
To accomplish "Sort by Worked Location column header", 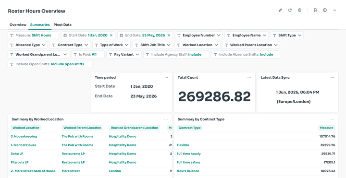I will 26,128.
